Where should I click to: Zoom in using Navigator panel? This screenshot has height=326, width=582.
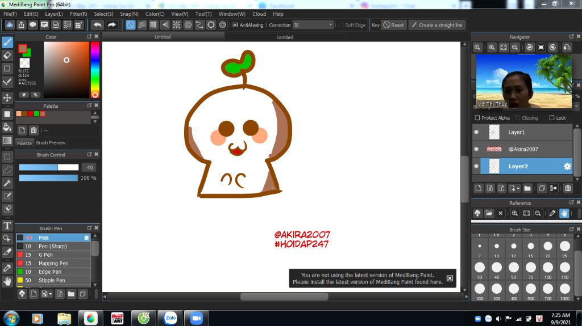[x=492, y=48]
